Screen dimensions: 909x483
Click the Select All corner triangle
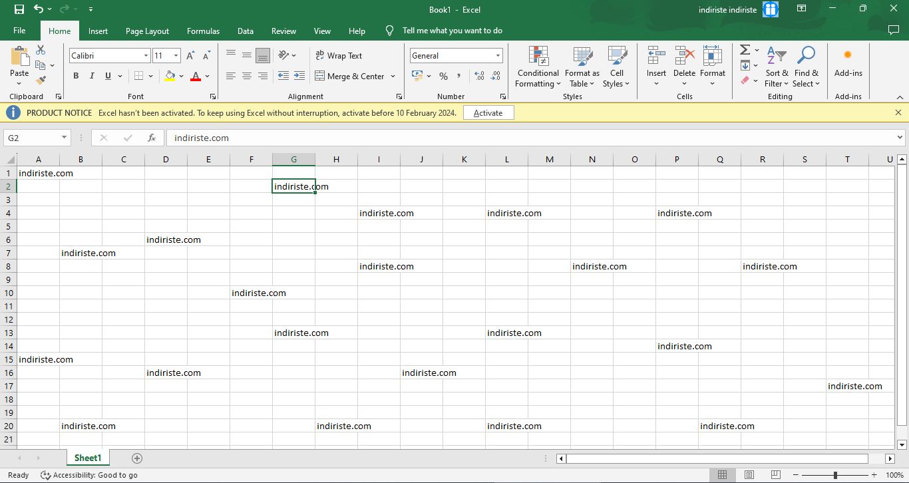10,160
